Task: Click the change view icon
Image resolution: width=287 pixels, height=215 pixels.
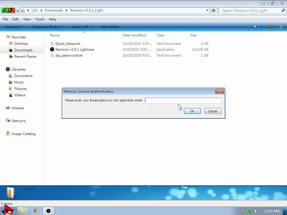Action: 255,27
